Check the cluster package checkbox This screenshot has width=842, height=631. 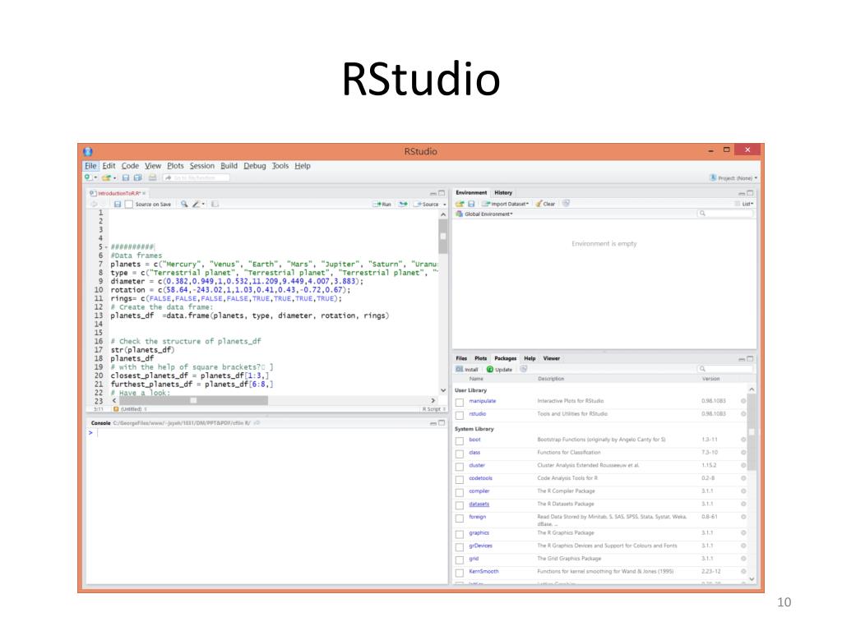pos(460,467)
